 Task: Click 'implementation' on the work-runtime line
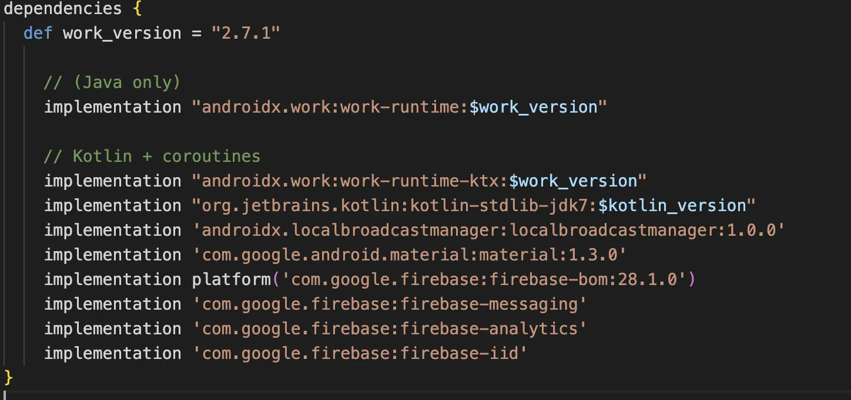tap(113, 107)
